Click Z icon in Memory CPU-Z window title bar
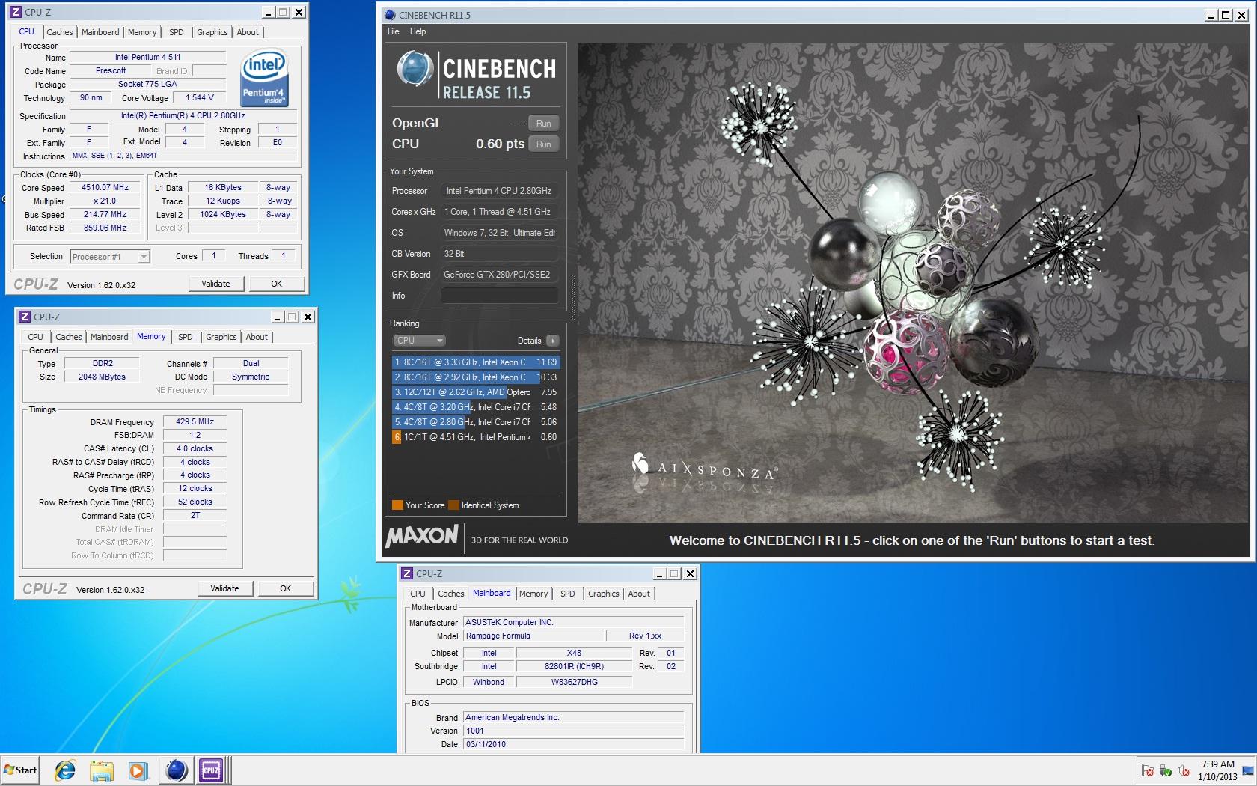 [25, 317]
